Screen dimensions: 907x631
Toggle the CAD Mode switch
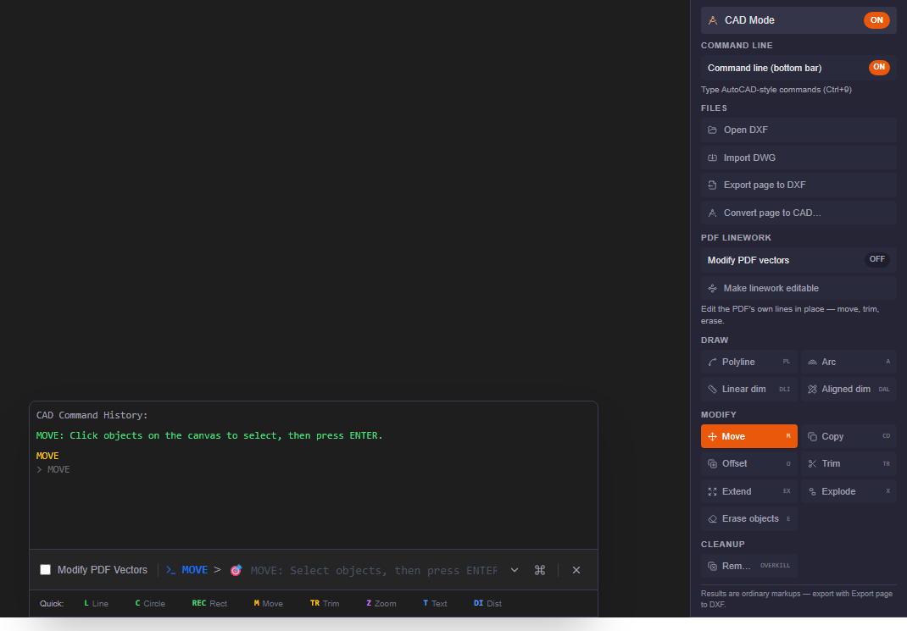876,20
